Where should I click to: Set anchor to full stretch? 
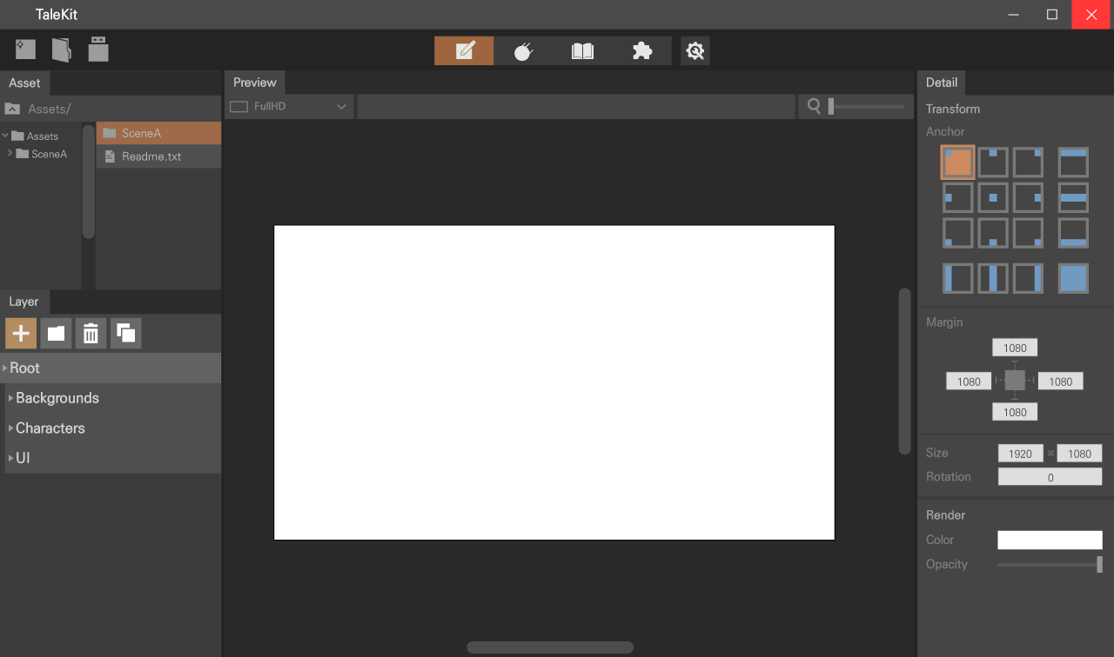pyautogui.click(x=1073, y=278)
